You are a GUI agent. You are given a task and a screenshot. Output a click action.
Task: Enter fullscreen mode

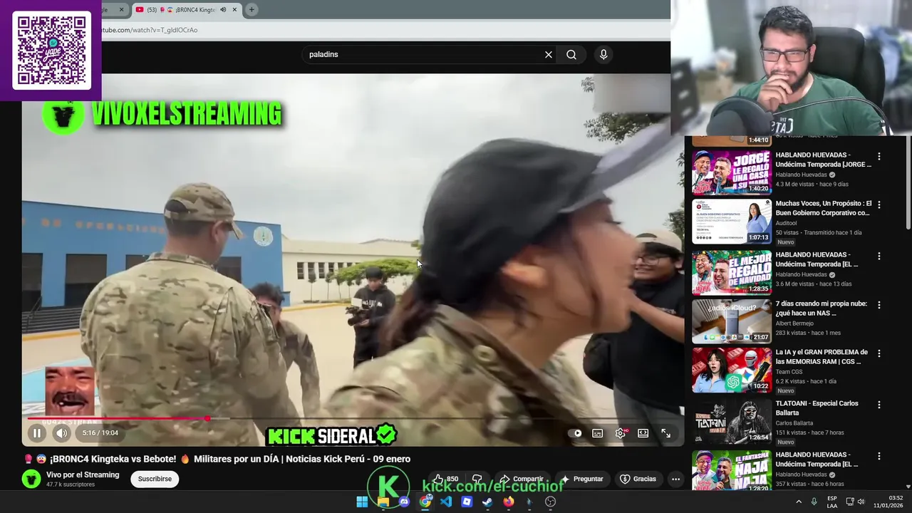tap(665, 433)
